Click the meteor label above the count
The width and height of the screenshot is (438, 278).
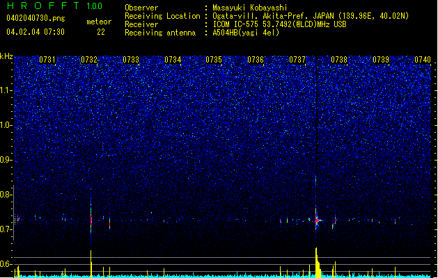(99, 22)
